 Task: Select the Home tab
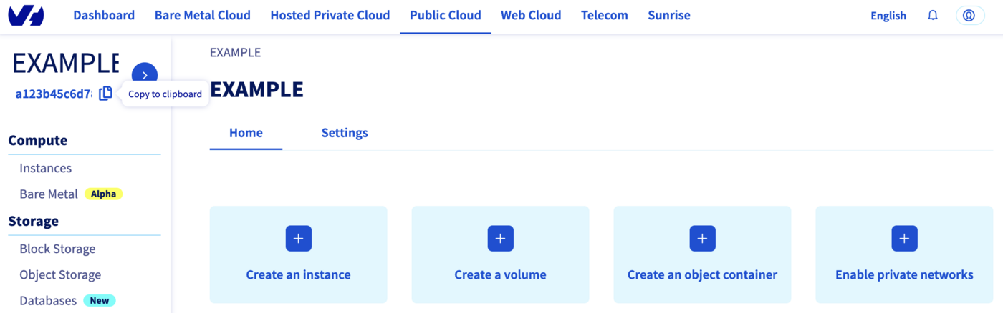[246, 133]
